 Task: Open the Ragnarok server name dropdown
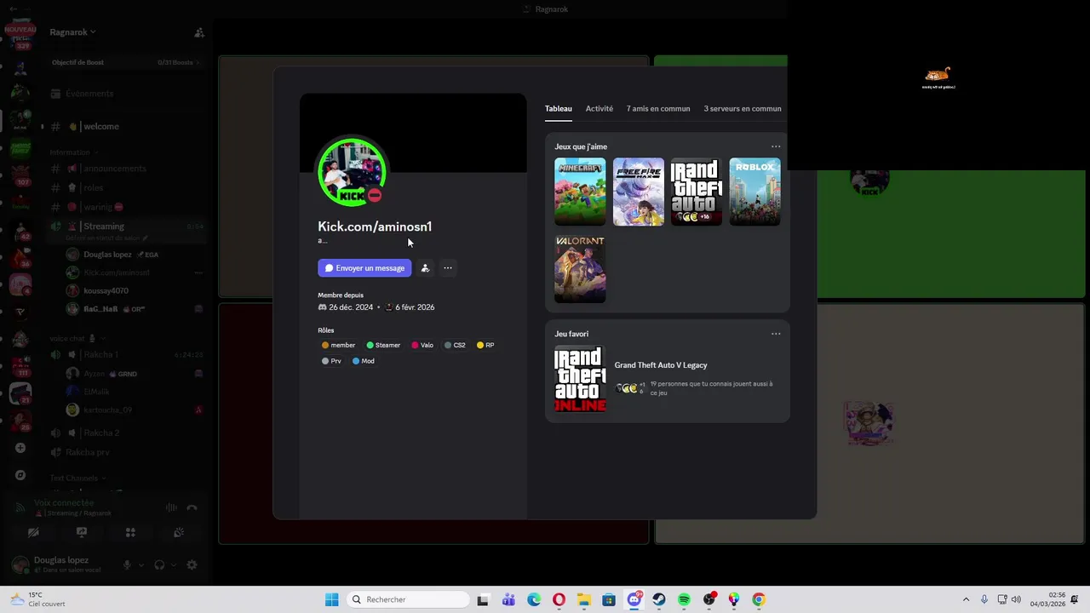click(72, 32)
